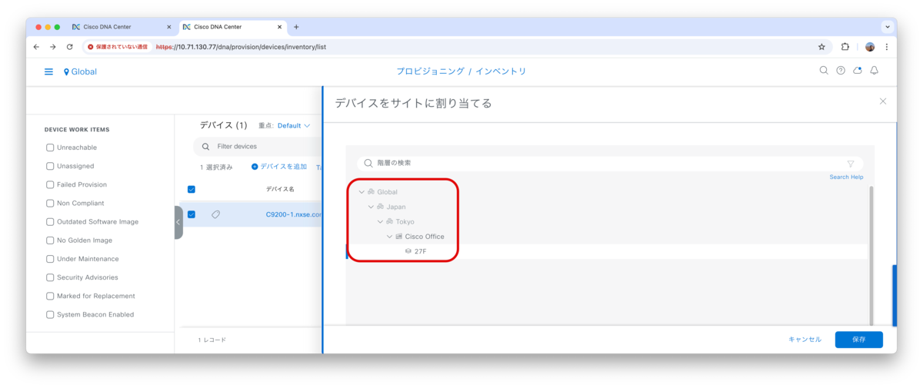923x388 pixels.
Task: Click the Global location pin selector
Action: 80,71
